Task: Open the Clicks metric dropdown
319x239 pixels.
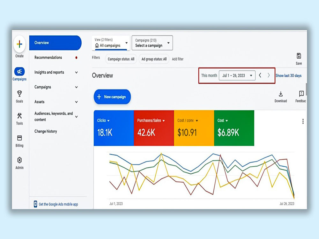Action: click(x=103, y=120)
